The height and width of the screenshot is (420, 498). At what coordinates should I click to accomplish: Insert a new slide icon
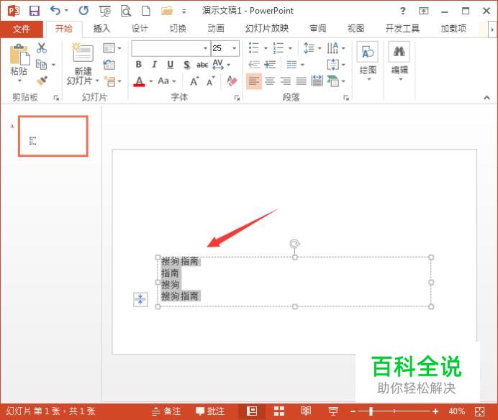tap(83, 52)
